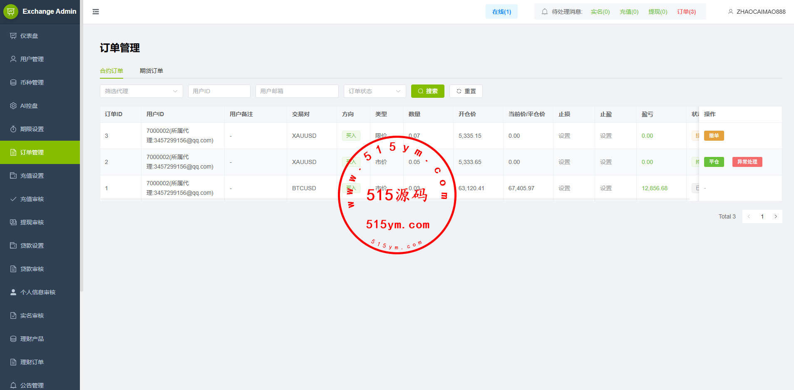Click the 订单(3) pending notification link
Screen dimensions: 794x390
coord(686,12)
